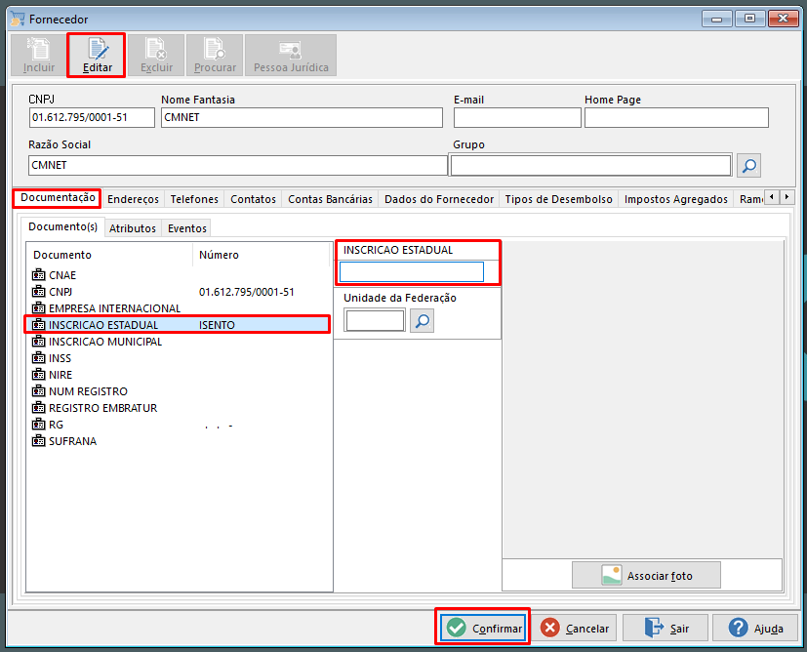Focus the Unidade da Federação field
The width and height of the screenshot is (807, 652).
tap(375, 320)
